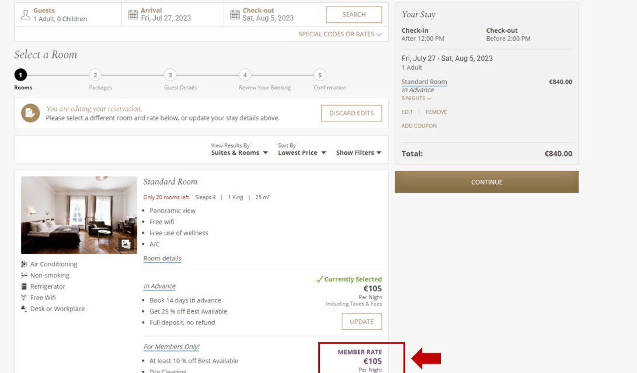637x373 pixels.
Task: Open the Check-out calendar icon
Action: coord(235,15)
